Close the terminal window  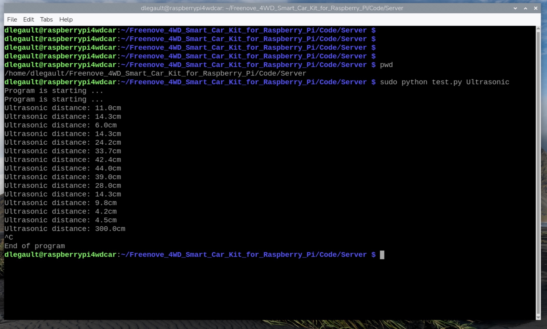click(x=536, y=8)
